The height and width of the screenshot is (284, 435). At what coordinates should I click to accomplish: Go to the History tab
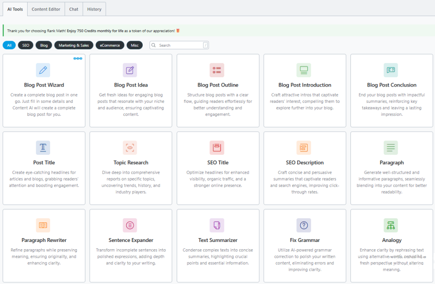point(94,9)
